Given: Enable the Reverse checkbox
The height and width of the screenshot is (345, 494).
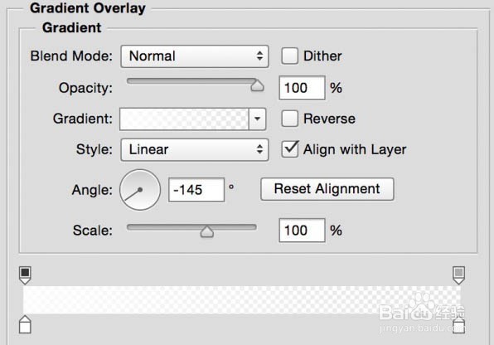Looking at the screenshot, I should pos(289,119).
